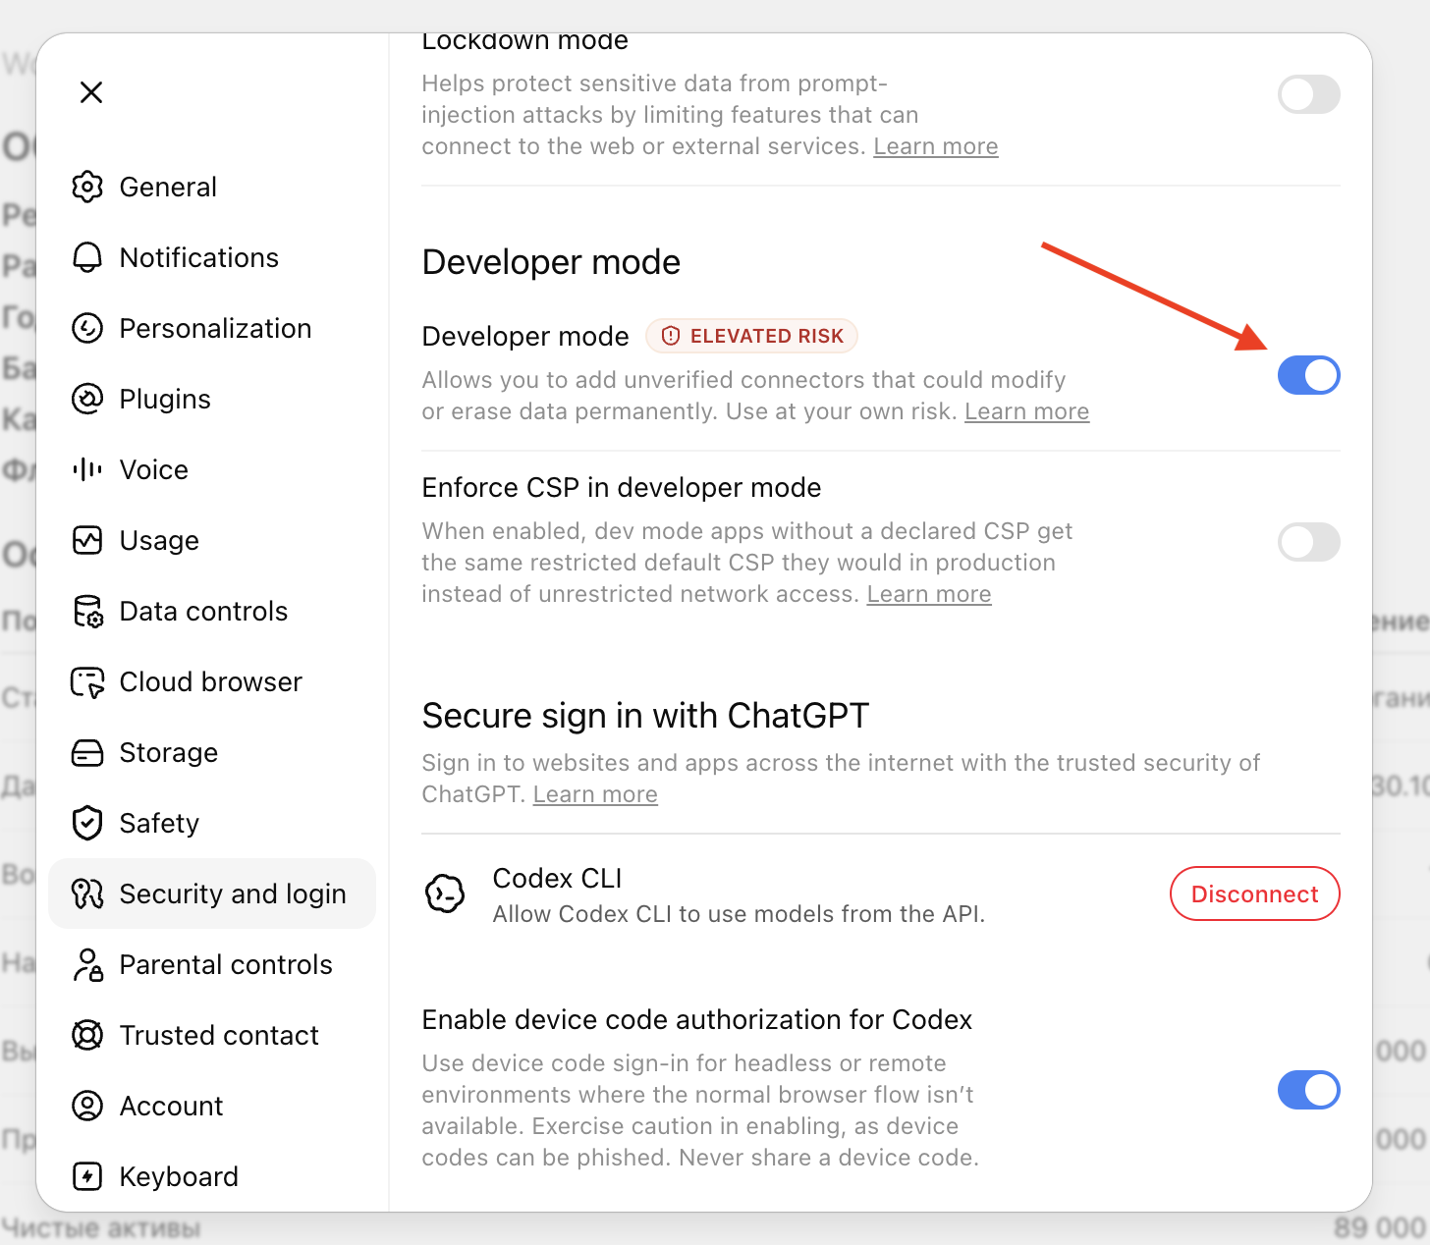Click the Codex CLI logo icon
The width and height of the screenshot is (1430, 1245).
(x=445, y=894)
